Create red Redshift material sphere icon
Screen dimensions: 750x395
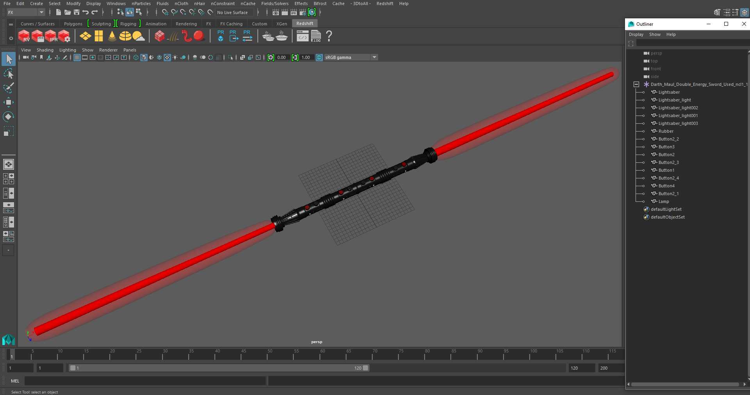[x=199, y=36]
